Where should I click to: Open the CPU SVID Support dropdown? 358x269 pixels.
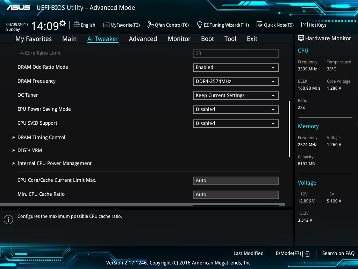pyautogui.click(x=236, y=124)
